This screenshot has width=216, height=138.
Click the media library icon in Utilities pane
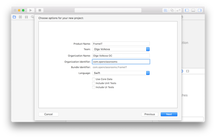click(187, 71)
